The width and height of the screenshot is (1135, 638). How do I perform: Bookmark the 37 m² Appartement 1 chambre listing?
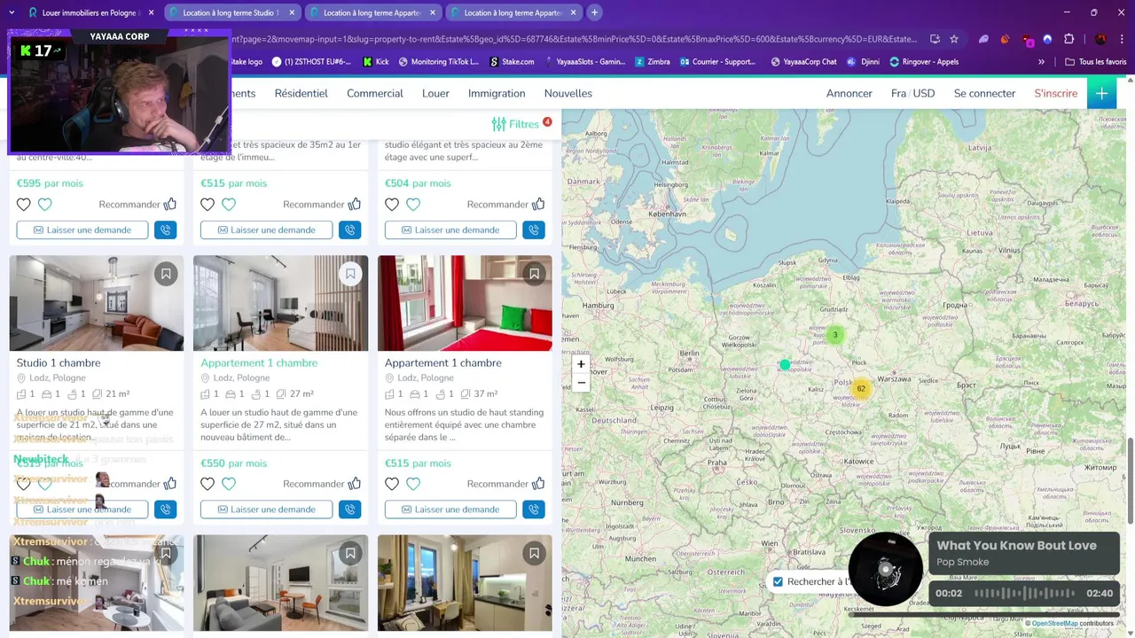click(x=534, y=274)
